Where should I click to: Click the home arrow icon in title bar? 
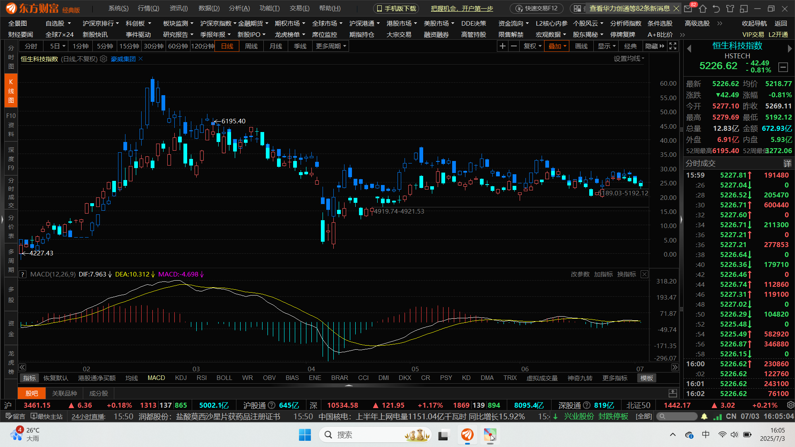[703, 9]
